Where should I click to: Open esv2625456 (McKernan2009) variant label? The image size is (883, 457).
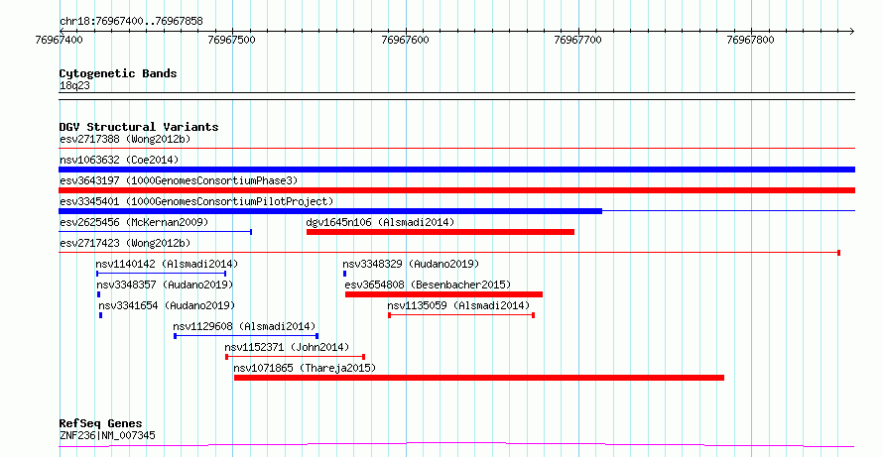(x=134, y=222)
